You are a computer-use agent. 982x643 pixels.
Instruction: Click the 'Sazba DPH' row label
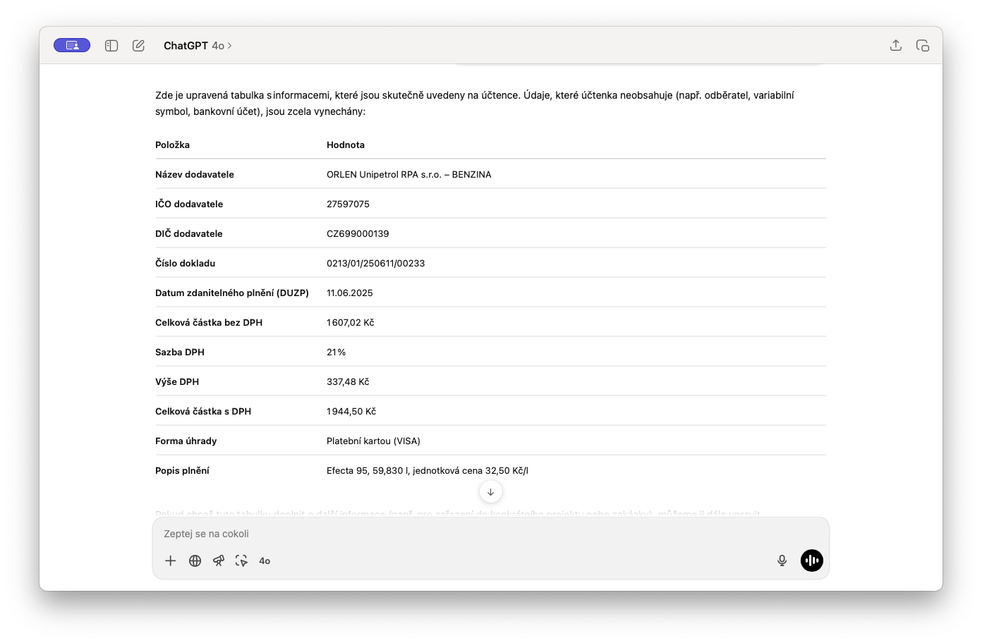pyautogui.click(x=180, y=352)
